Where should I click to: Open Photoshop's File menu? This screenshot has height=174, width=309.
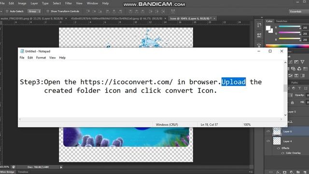point(2,3)
